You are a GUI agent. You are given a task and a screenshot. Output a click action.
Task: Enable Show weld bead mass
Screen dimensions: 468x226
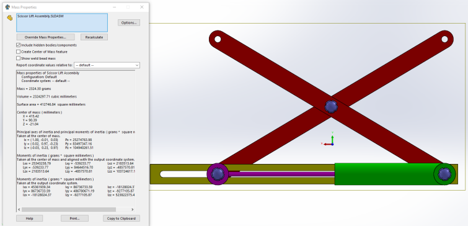18,58
